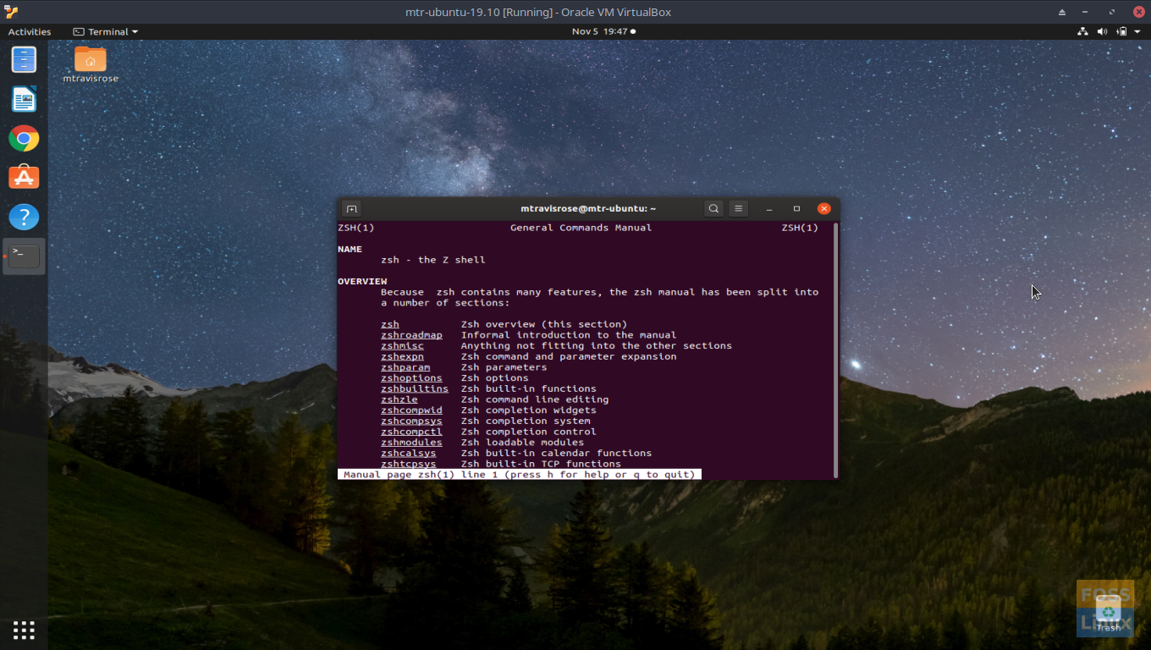Viewport: 1151px width, 650px height.
Task: Click the zshcalsys entry
Action: click(x=409, y=453)
